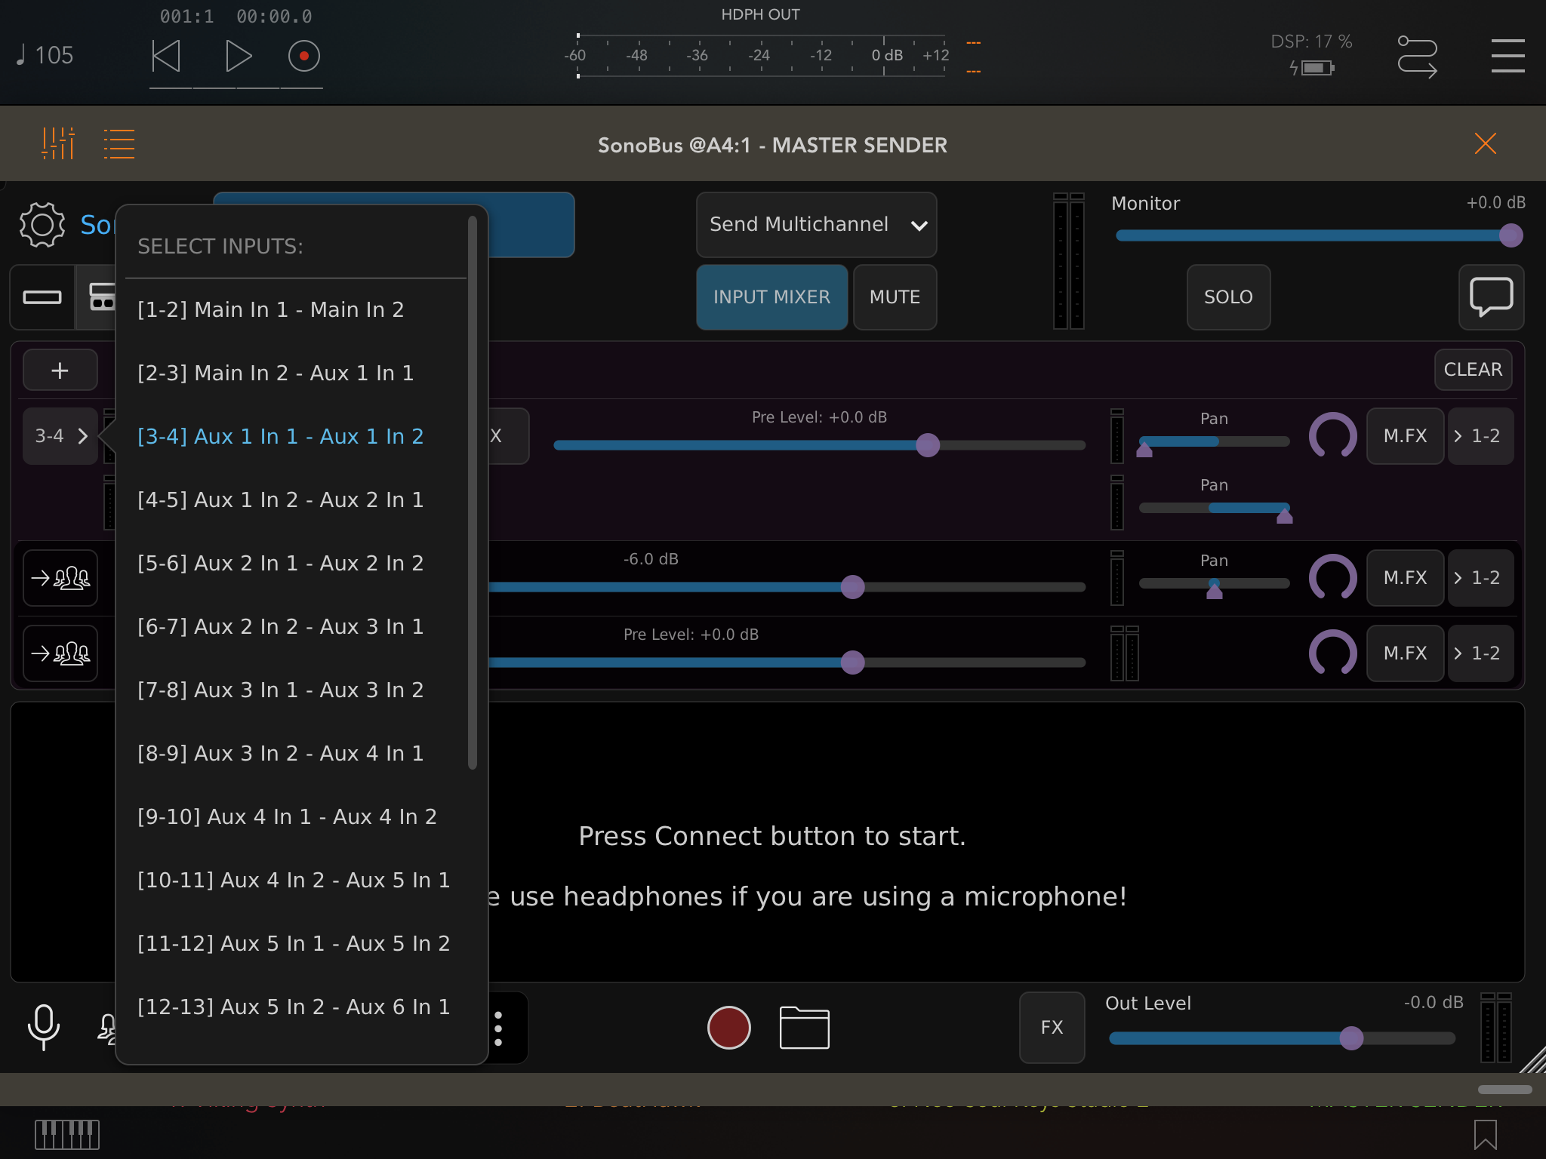Image resolution: width=1546 pixels, height=1159 pixels.
Task: Open the 1-2 output selector in the last row
Action: pyautogui.click(x=1480, y=653)
